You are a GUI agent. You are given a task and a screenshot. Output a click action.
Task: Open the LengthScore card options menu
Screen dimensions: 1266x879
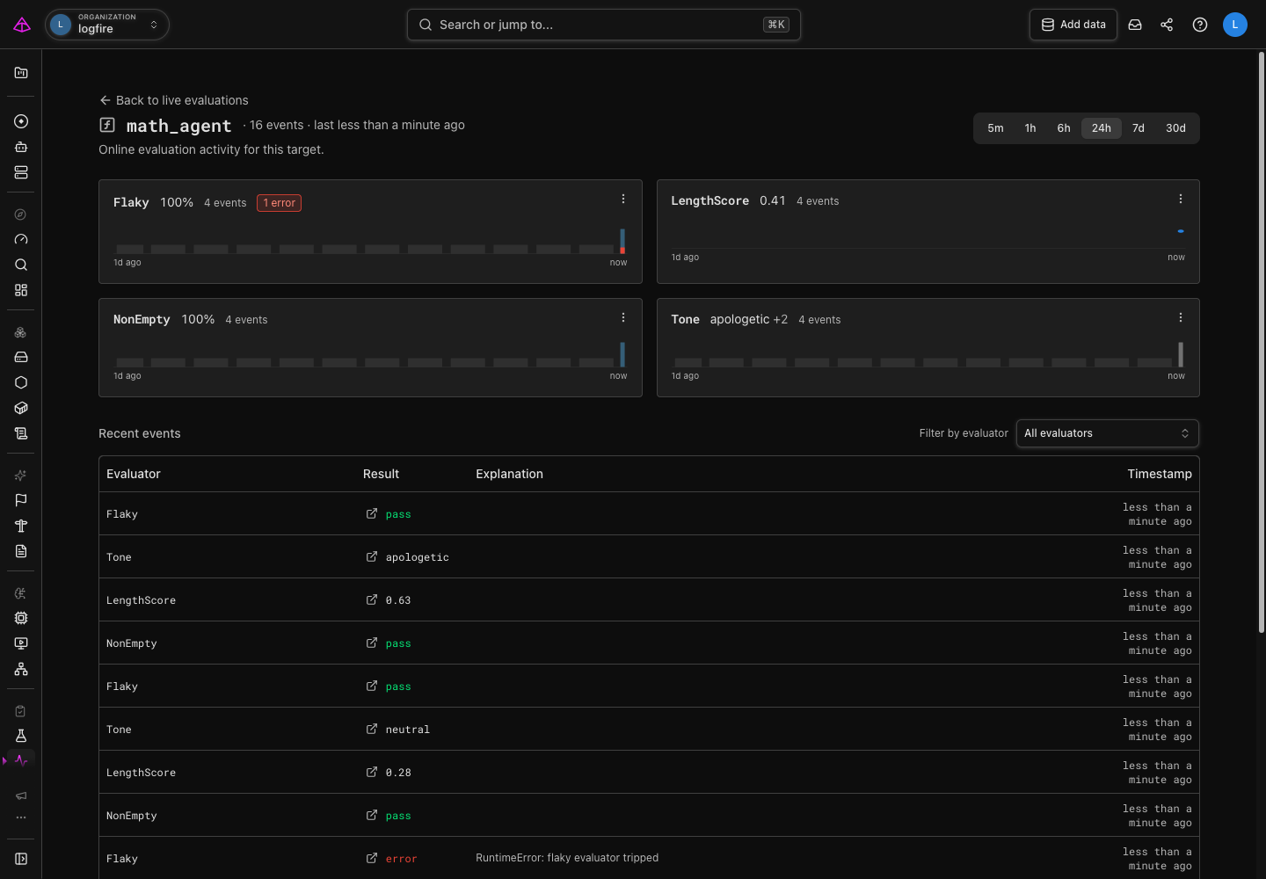click(x=1181, y=199)
